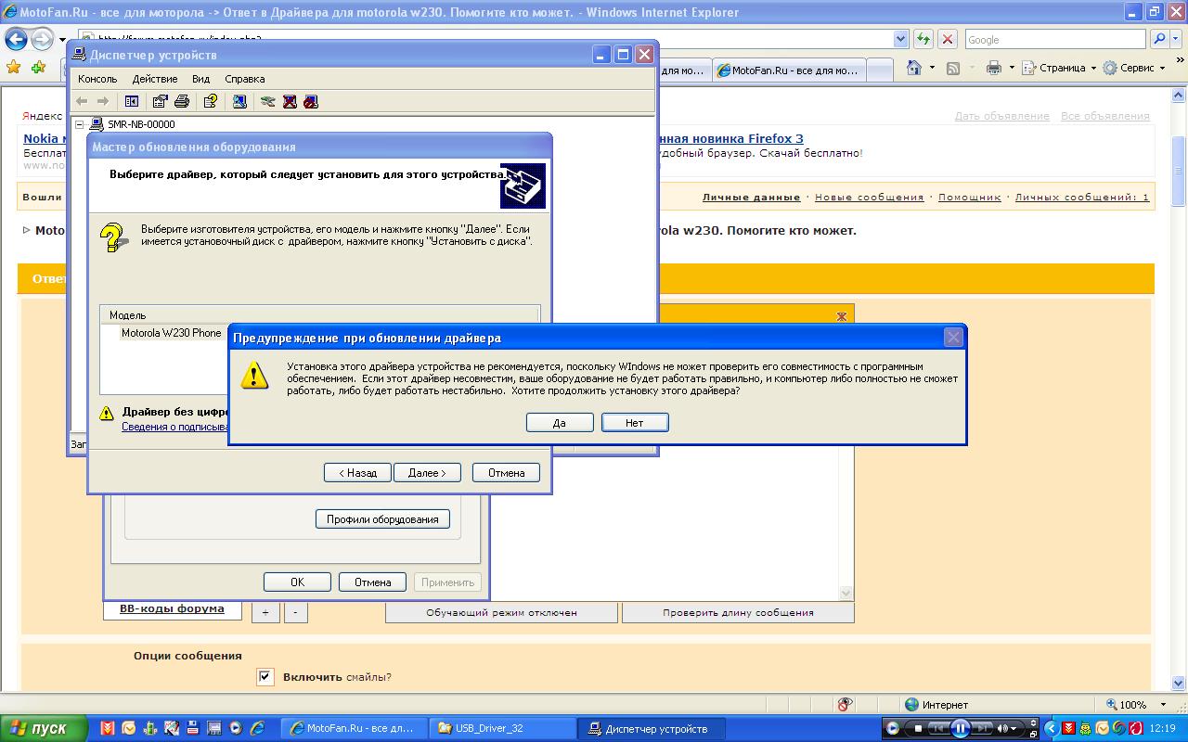Image resolution: width=1188 pixels, height=742 pixels.
Task: Select Motorola W230 Phone model entry
Action: coord(172,333)
